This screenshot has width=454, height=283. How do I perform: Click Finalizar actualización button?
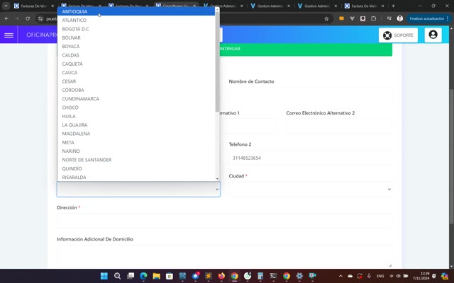click(428, 18)
